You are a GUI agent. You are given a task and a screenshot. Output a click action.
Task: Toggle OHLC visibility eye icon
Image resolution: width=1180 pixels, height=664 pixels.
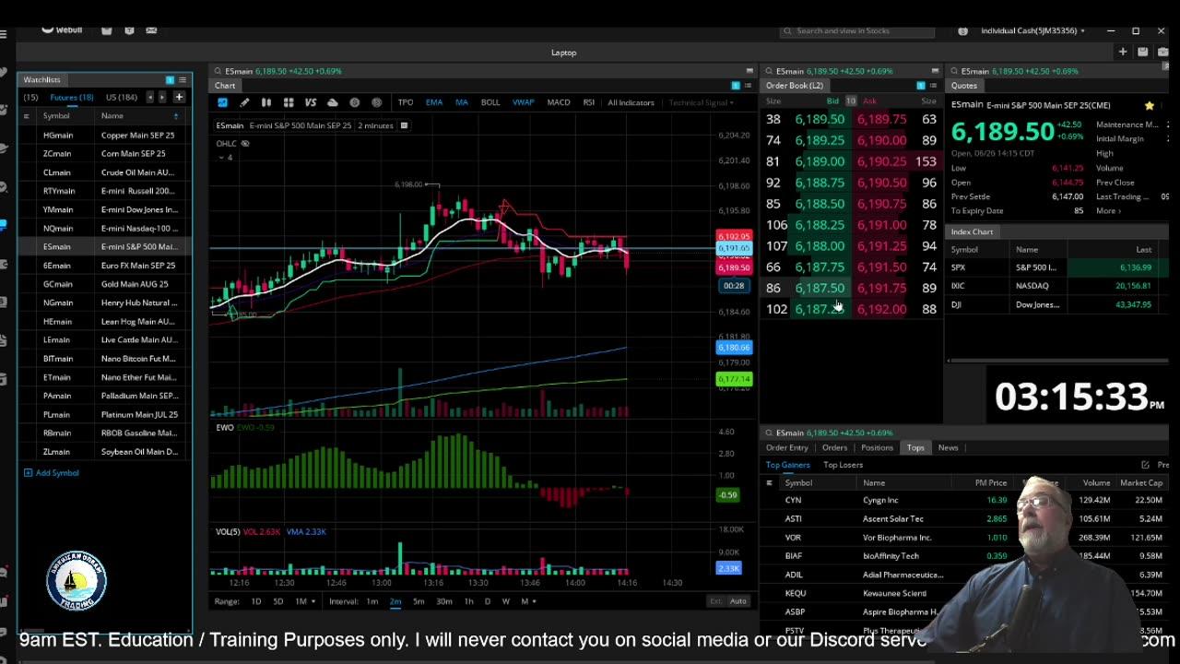tap(245, 144)
